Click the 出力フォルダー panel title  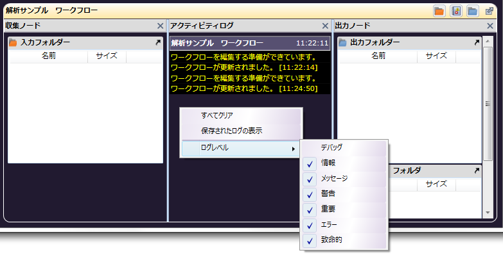click(x=375, y=42)
